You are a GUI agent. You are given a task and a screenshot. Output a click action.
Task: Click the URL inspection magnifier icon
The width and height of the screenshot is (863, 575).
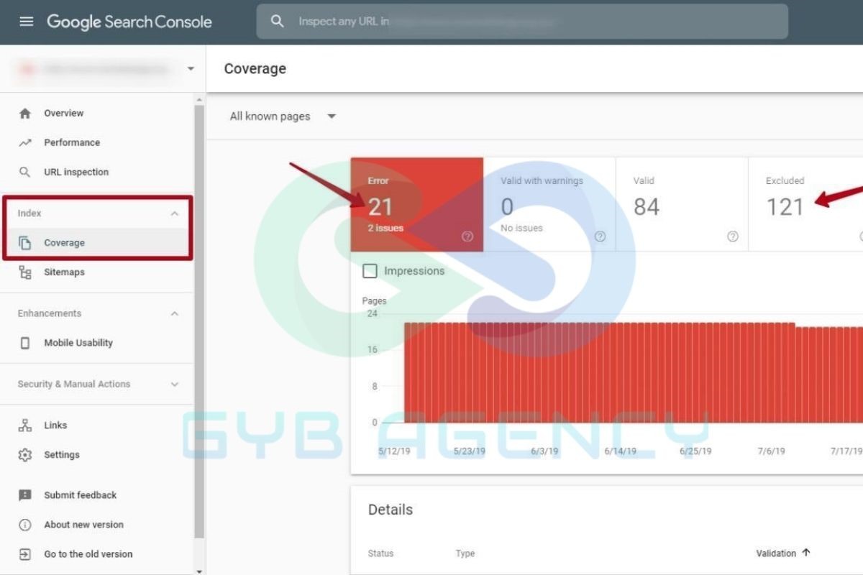click(25, 172)
